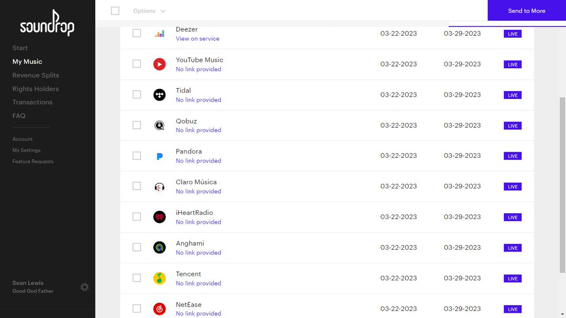This screenshot has width=566, height=318.
Task: Select the Deezer row checkbox
Action: [x=137, y=33]
